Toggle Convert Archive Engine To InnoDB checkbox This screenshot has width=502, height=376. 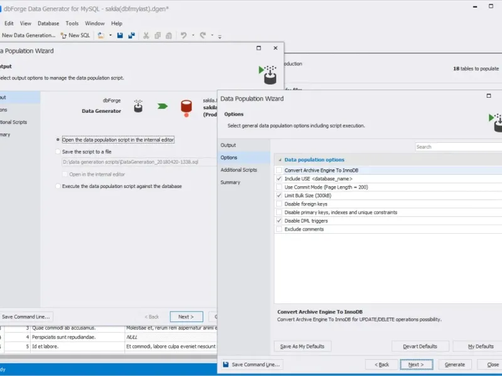279,170
